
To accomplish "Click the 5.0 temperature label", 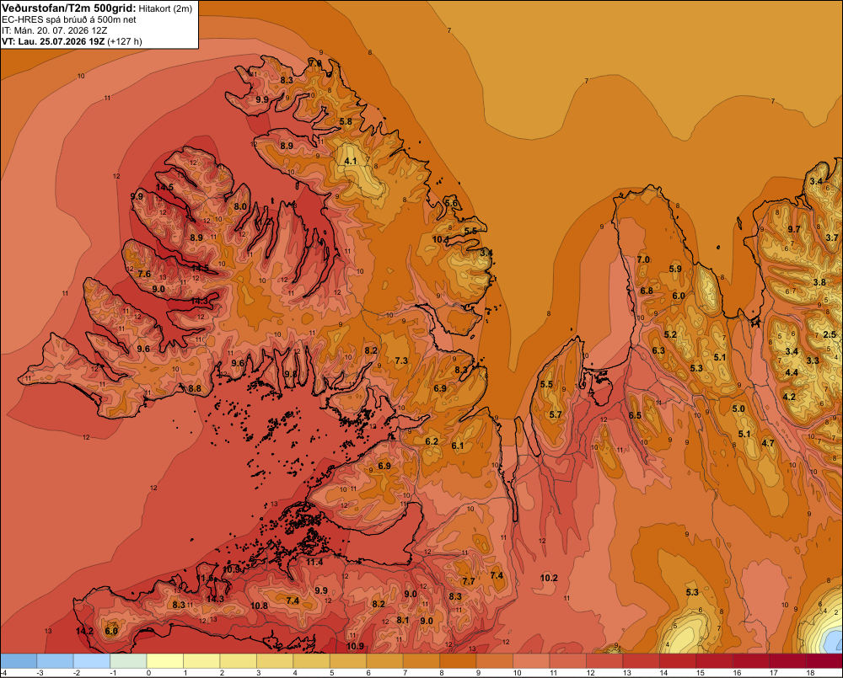I will (x=738, y=408).
